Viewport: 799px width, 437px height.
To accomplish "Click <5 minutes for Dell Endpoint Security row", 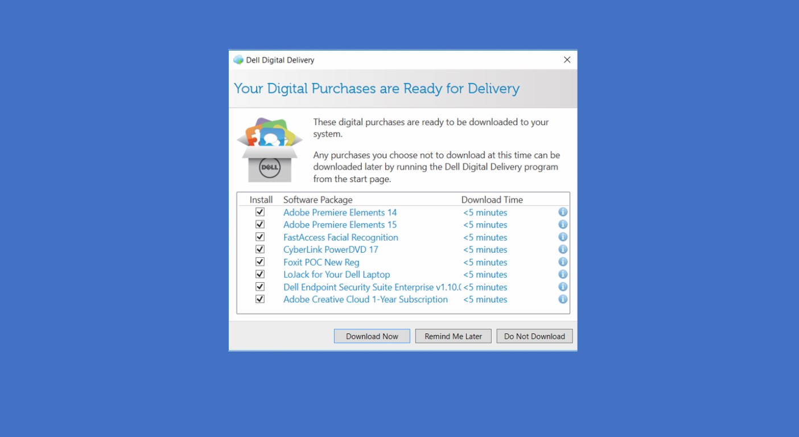I will coord(485,287).
